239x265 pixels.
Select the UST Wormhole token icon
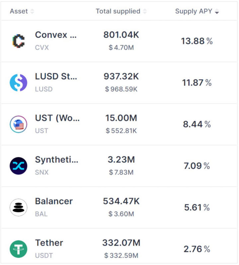[x=19, y=124]
